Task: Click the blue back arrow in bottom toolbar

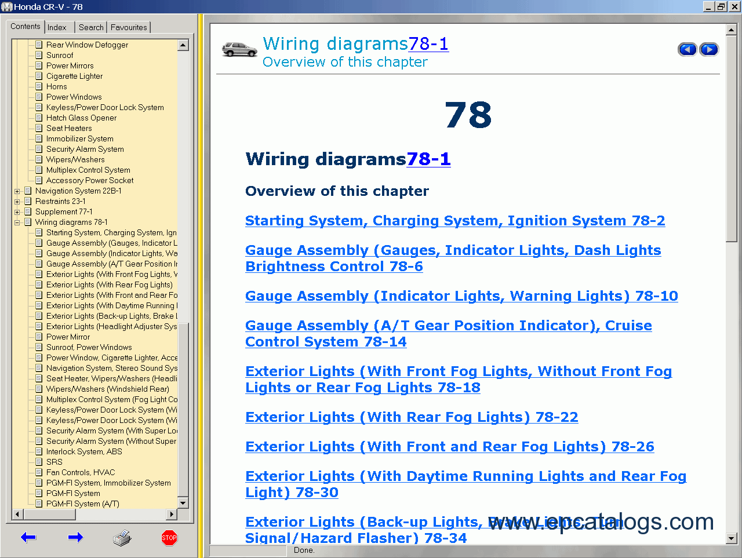Action: (28, 538)
